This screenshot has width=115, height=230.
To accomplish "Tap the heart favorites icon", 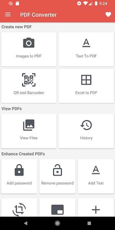I will (108, 14).
